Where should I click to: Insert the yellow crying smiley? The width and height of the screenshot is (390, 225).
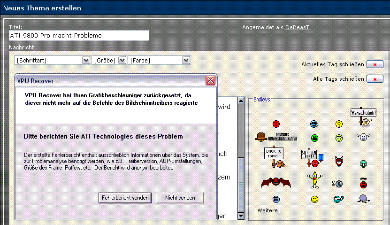[x=339, y=124]
